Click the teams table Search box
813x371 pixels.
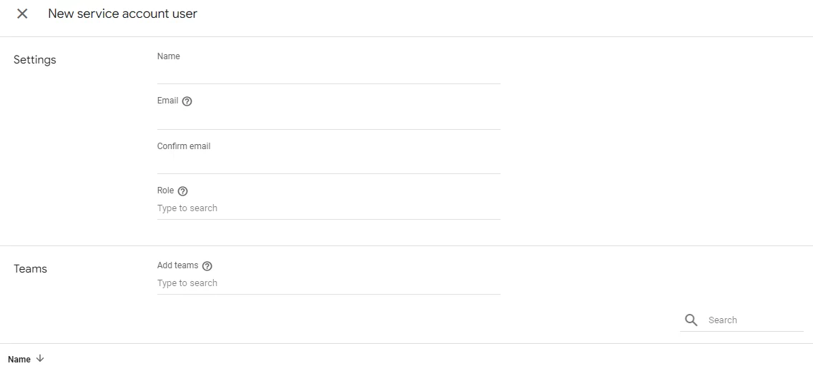click(x=754, y=320)
